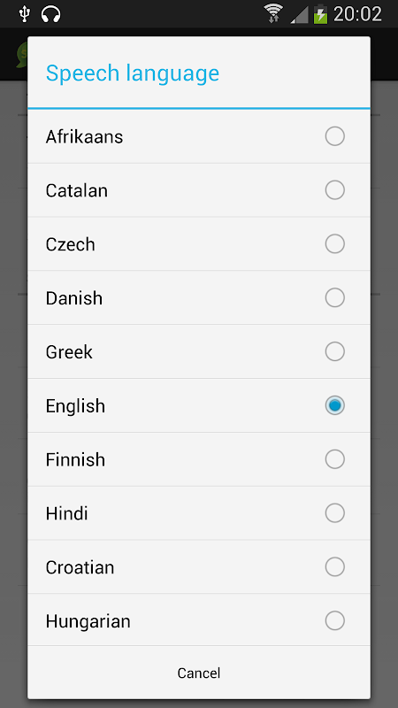Tap the mobile signal strength icon
Image resolution: width=398 pixels, height=708 pixels.
(299, 14)
